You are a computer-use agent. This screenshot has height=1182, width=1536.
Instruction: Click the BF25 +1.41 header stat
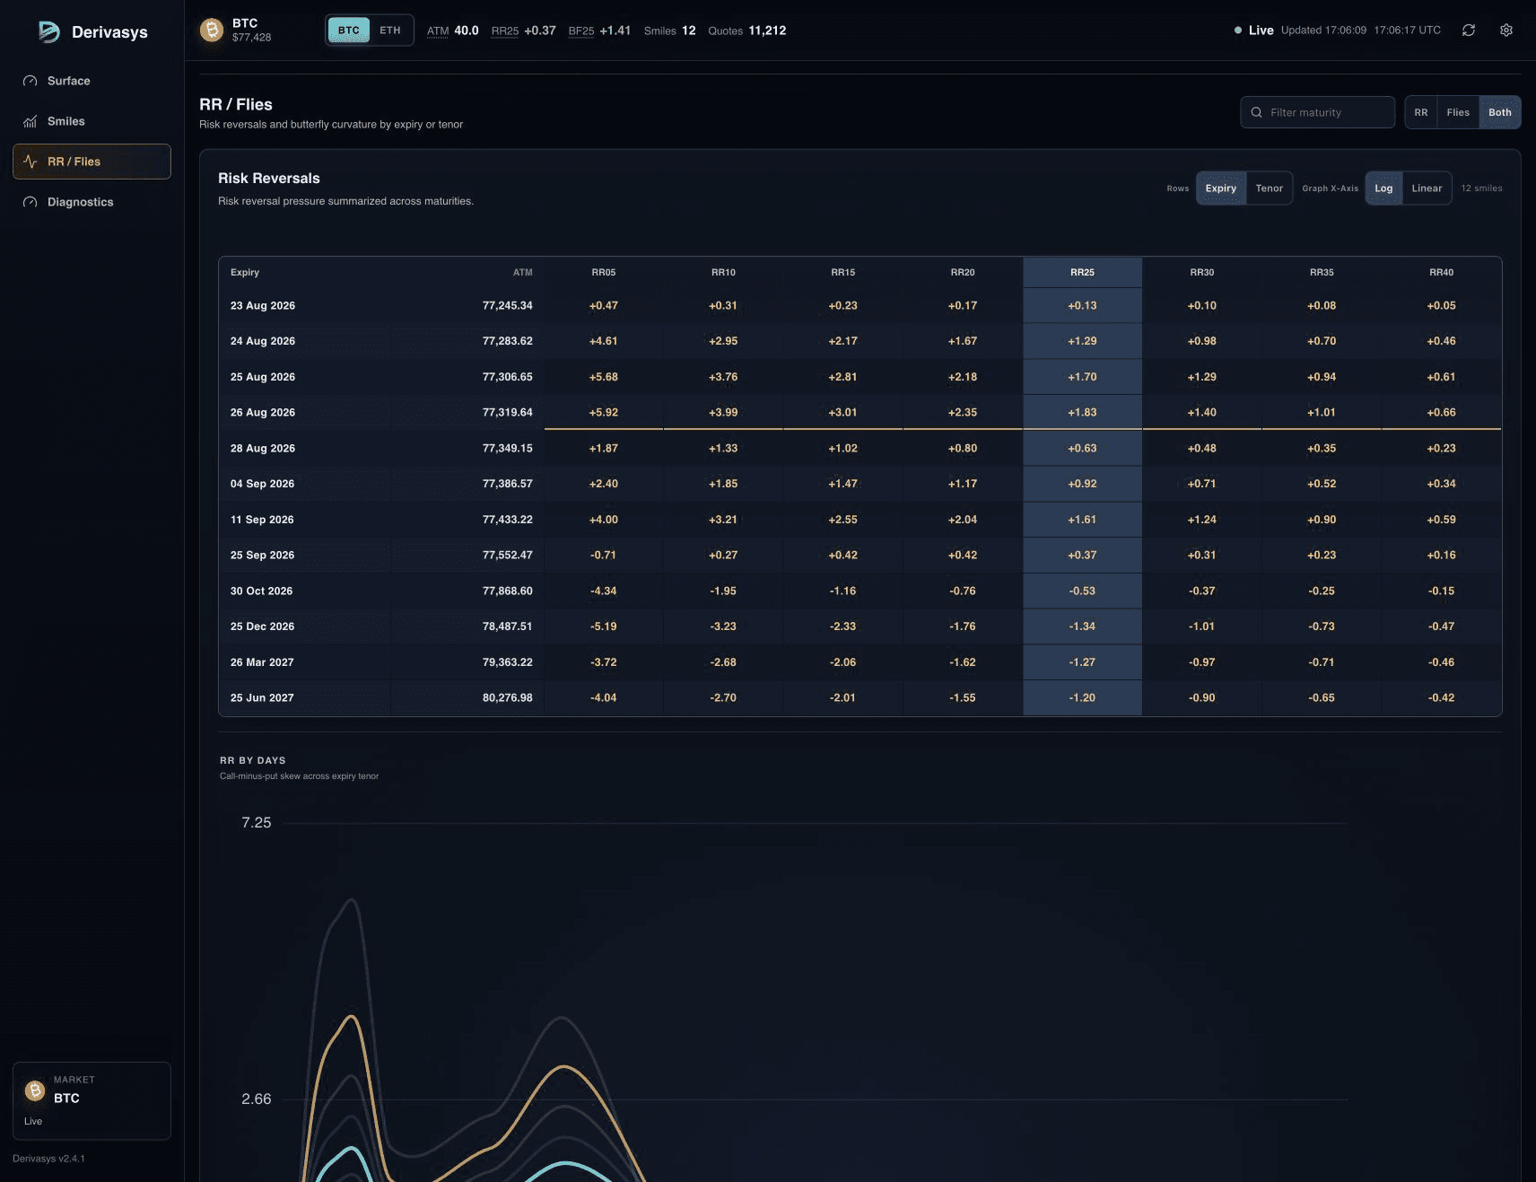pyautogui.click(x=599, y=31)
